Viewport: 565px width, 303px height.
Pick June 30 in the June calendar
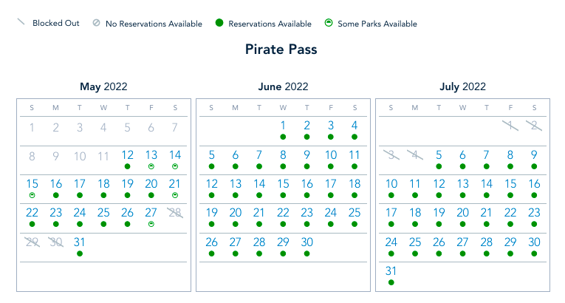307,242
